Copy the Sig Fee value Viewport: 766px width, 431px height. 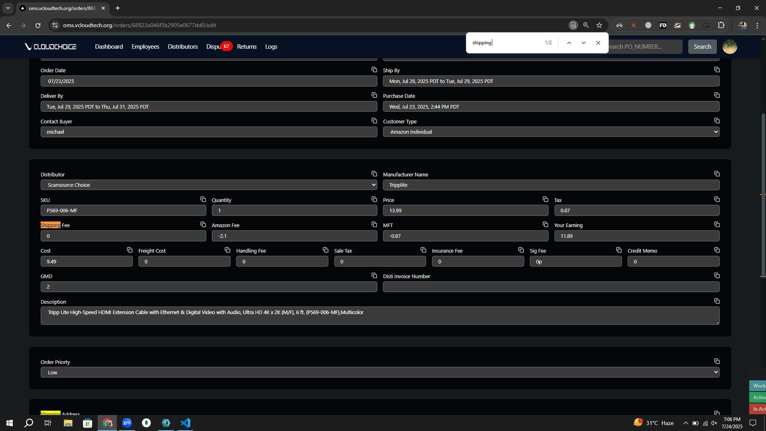[619, 250]
